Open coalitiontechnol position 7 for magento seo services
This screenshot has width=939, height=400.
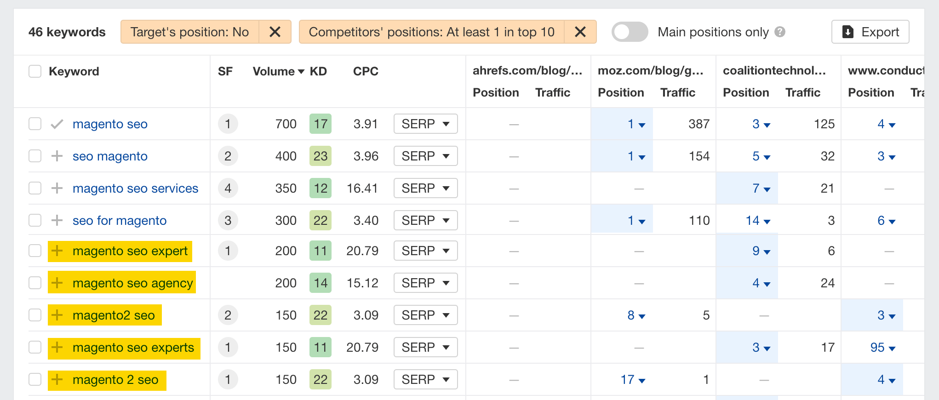pos(762,188)
